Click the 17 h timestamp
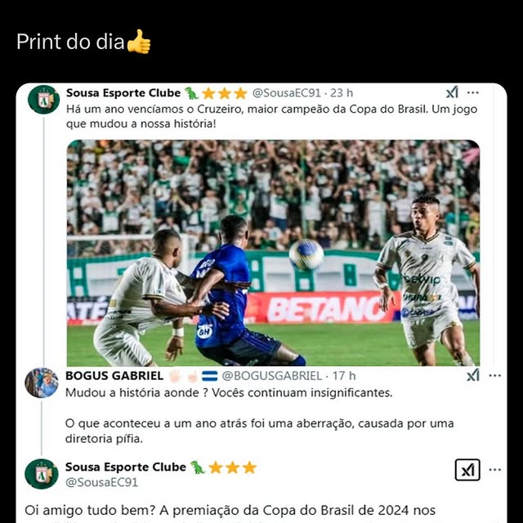This screenshot has width=523, height=523. click(344, 376)
